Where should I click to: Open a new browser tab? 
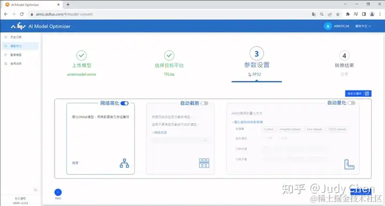point(68,4)
